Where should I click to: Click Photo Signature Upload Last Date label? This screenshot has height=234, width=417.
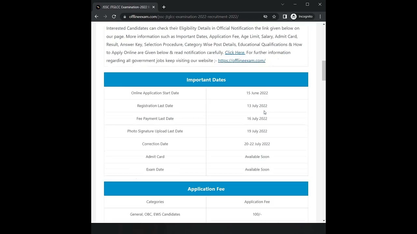click(x=155, y=131)
